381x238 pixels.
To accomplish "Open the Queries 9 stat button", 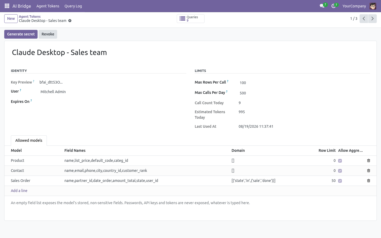I will click(x=190, y=19).
